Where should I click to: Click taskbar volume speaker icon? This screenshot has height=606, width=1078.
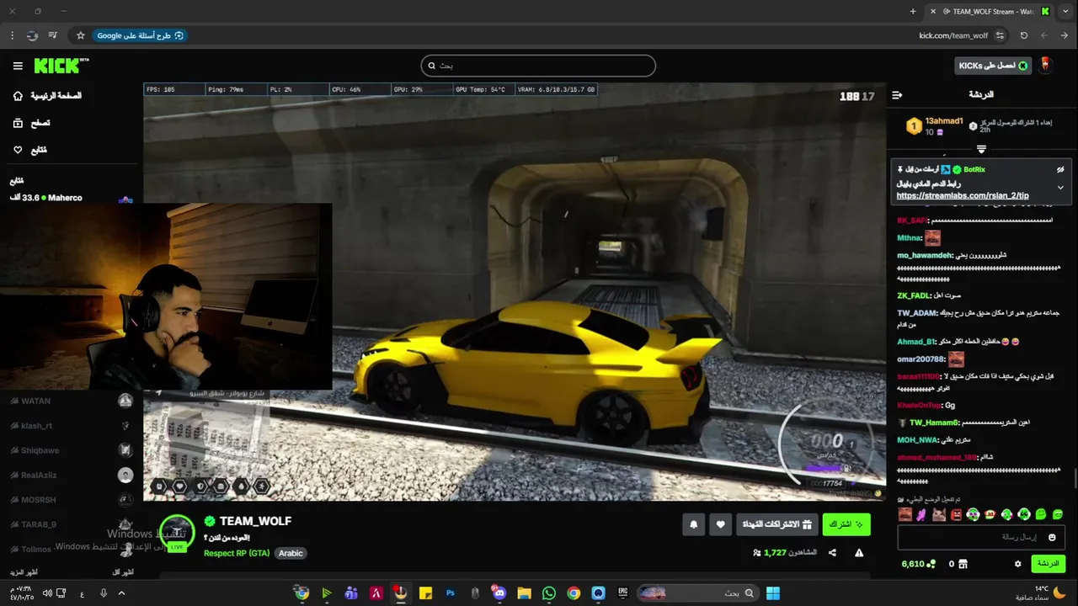(x=47, y=593)
